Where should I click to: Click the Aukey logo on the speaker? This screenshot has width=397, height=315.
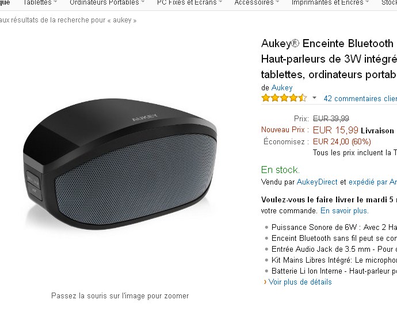click(x=145, y=117)
